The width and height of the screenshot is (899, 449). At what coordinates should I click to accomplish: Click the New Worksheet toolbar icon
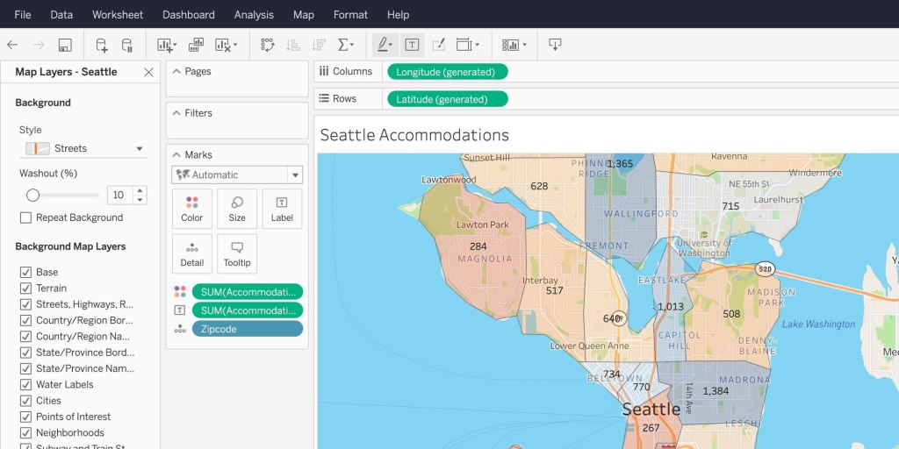tap(164, 45)
